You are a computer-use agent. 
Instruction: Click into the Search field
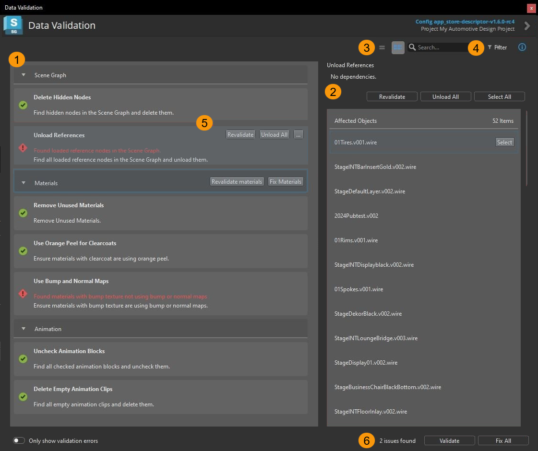point(441,47)
